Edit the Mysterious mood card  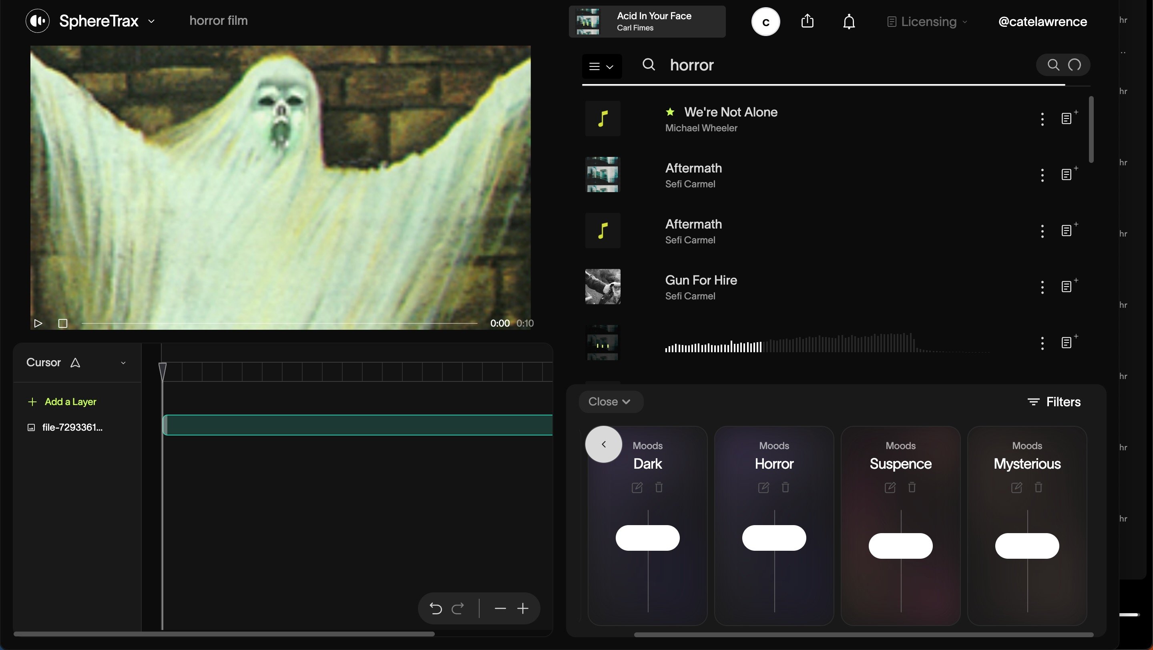click(x=1016, y=487)
